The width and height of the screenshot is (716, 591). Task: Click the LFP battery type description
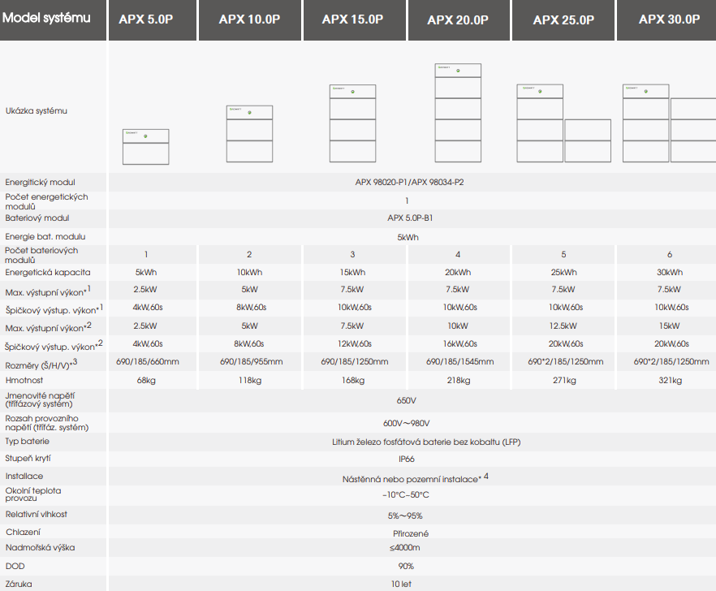pos(426,442)
